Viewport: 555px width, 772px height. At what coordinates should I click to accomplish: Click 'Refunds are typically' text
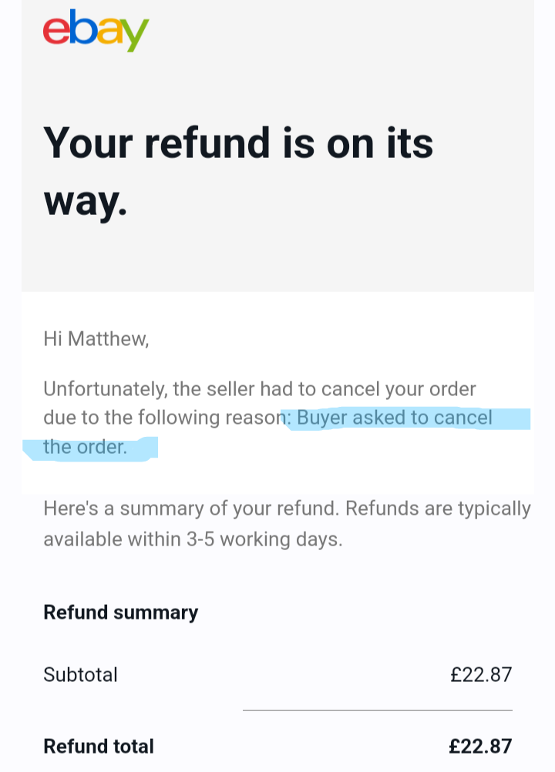click(439, 508)
